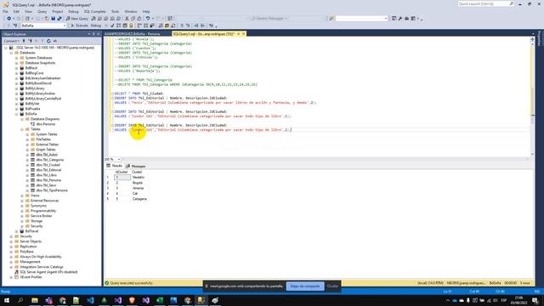The image size is (544, 306).
Task: Expand the dbo.Tbl_Editorial table
Action: [x=28, y=170]
